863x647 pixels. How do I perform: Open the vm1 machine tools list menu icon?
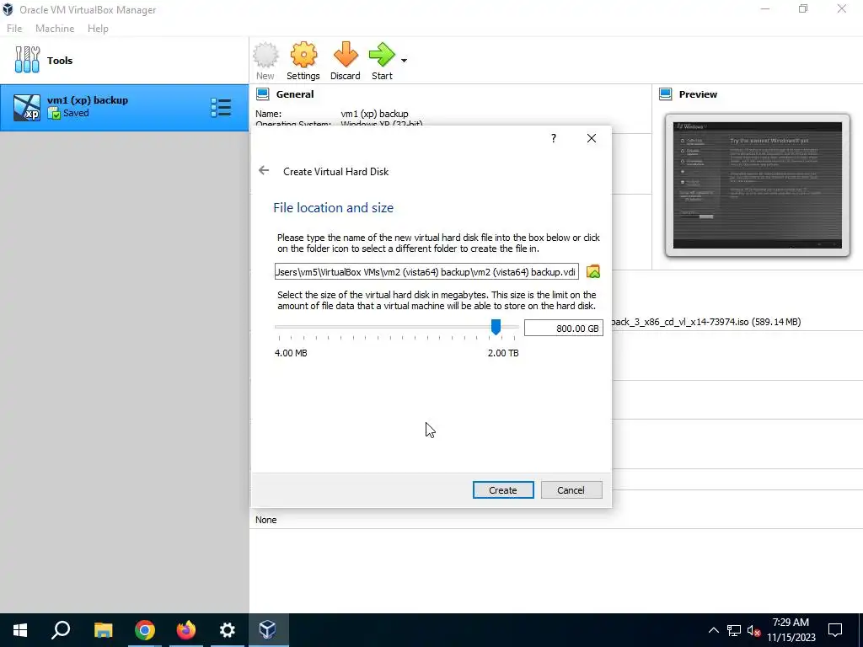[x=221, y=107]
